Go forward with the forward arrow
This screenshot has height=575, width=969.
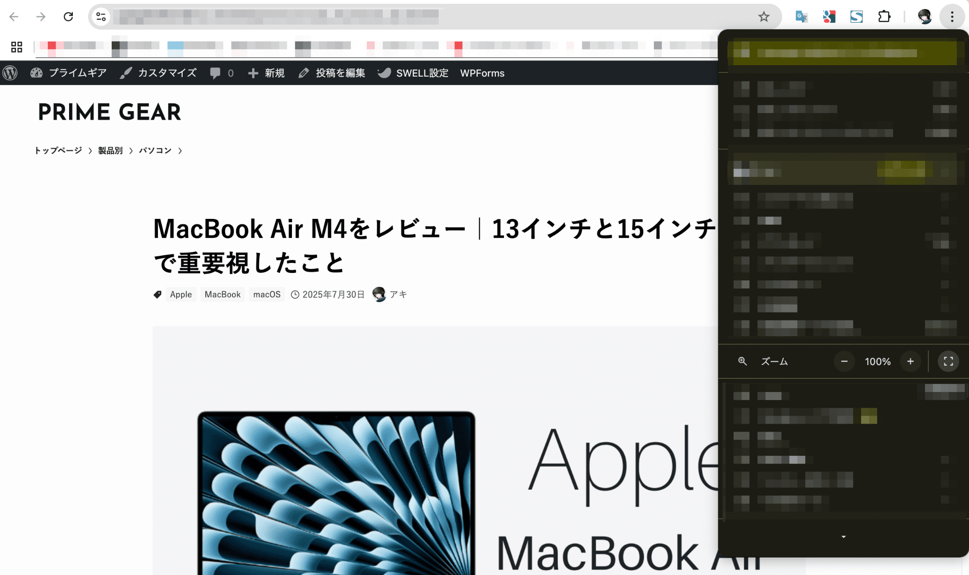[x=41, y=17]
